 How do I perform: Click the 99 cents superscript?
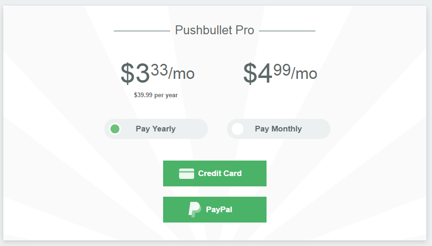pyautogui.click(x=282, y=69)
